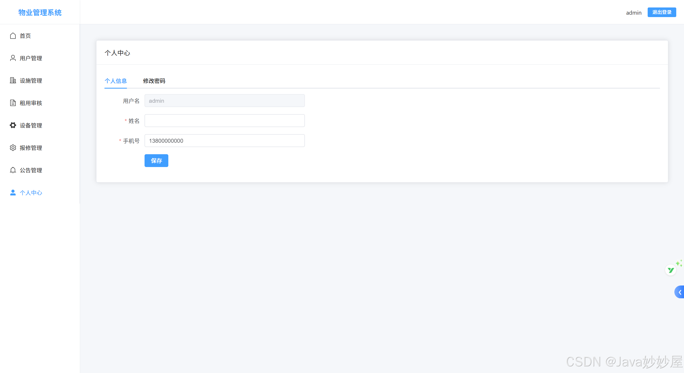
Task: Open the 公告管理 menu text
Action: tap(31, 170)
